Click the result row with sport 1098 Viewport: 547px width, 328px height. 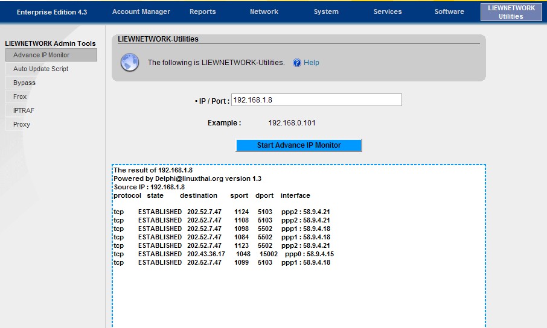coord(222,229)
